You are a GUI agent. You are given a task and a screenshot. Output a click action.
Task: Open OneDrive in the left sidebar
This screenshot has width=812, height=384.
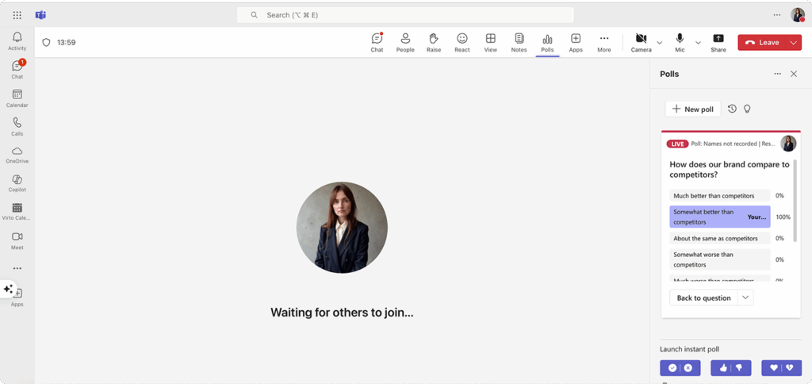point(17,155)
